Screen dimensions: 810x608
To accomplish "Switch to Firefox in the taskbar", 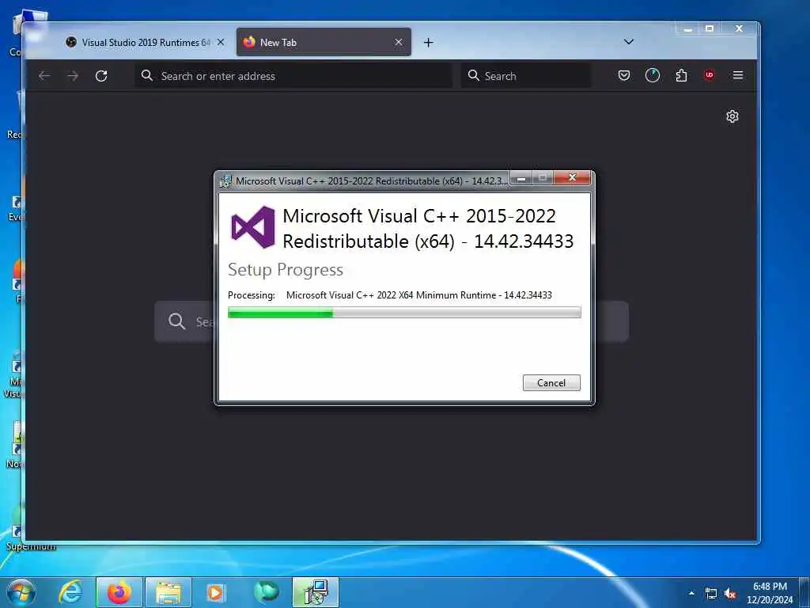I will 119,592.
